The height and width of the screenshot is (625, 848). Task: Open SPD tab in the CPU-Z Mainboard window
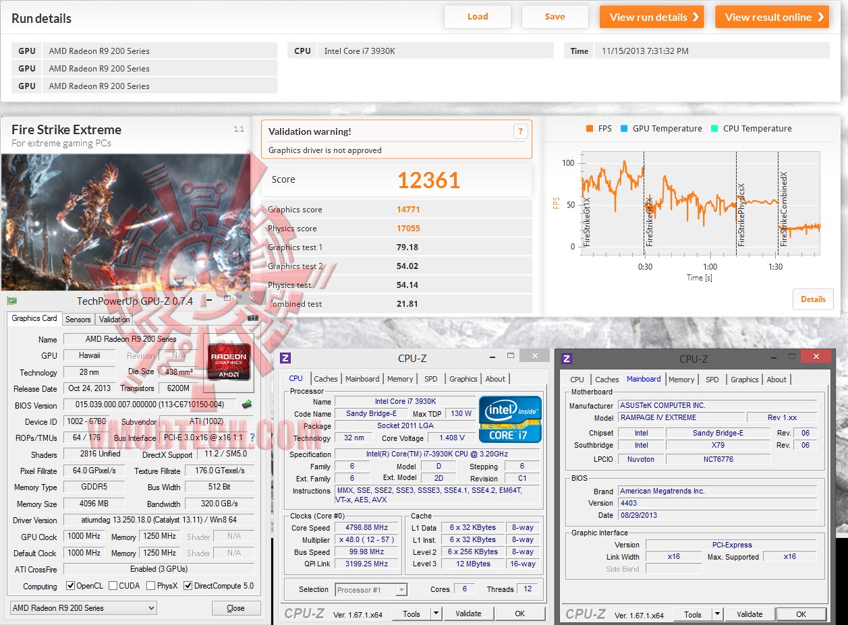pyautogui.click(x=712, y=380)
